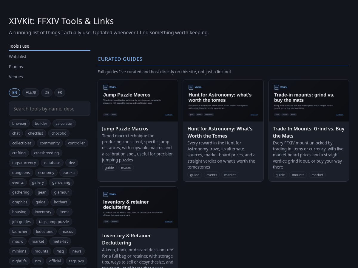358x268 pixels.
Task: Select the job-guides tag
Action: 21,222
